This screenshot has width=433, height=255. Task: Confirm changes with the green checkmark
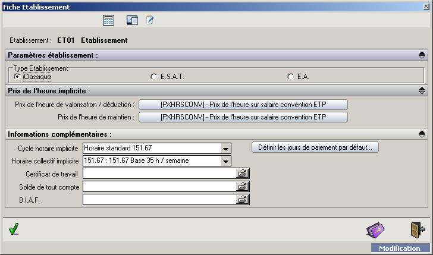click(x=14, y=229)
